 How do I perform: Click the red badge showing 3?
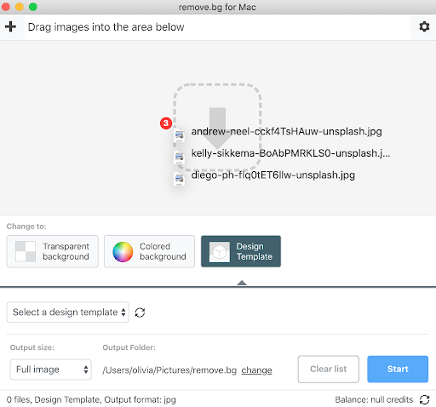(166, 123)
